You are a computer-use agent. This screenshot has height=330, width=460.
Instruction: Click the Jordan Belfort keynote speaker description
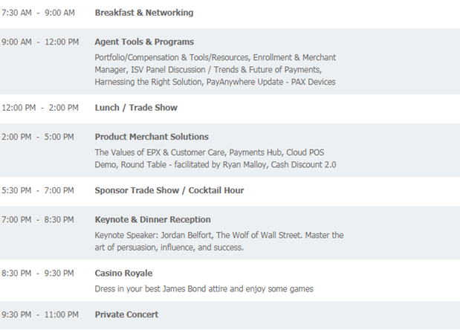219,241
